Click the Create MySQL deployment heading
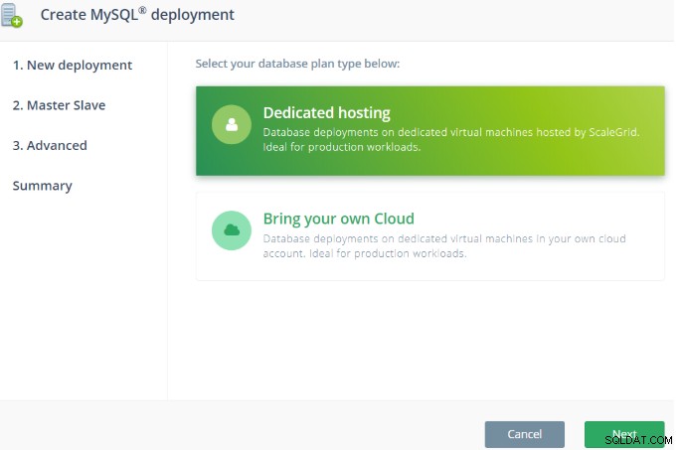This screenshot has width=682, height=450. point(137,15)
